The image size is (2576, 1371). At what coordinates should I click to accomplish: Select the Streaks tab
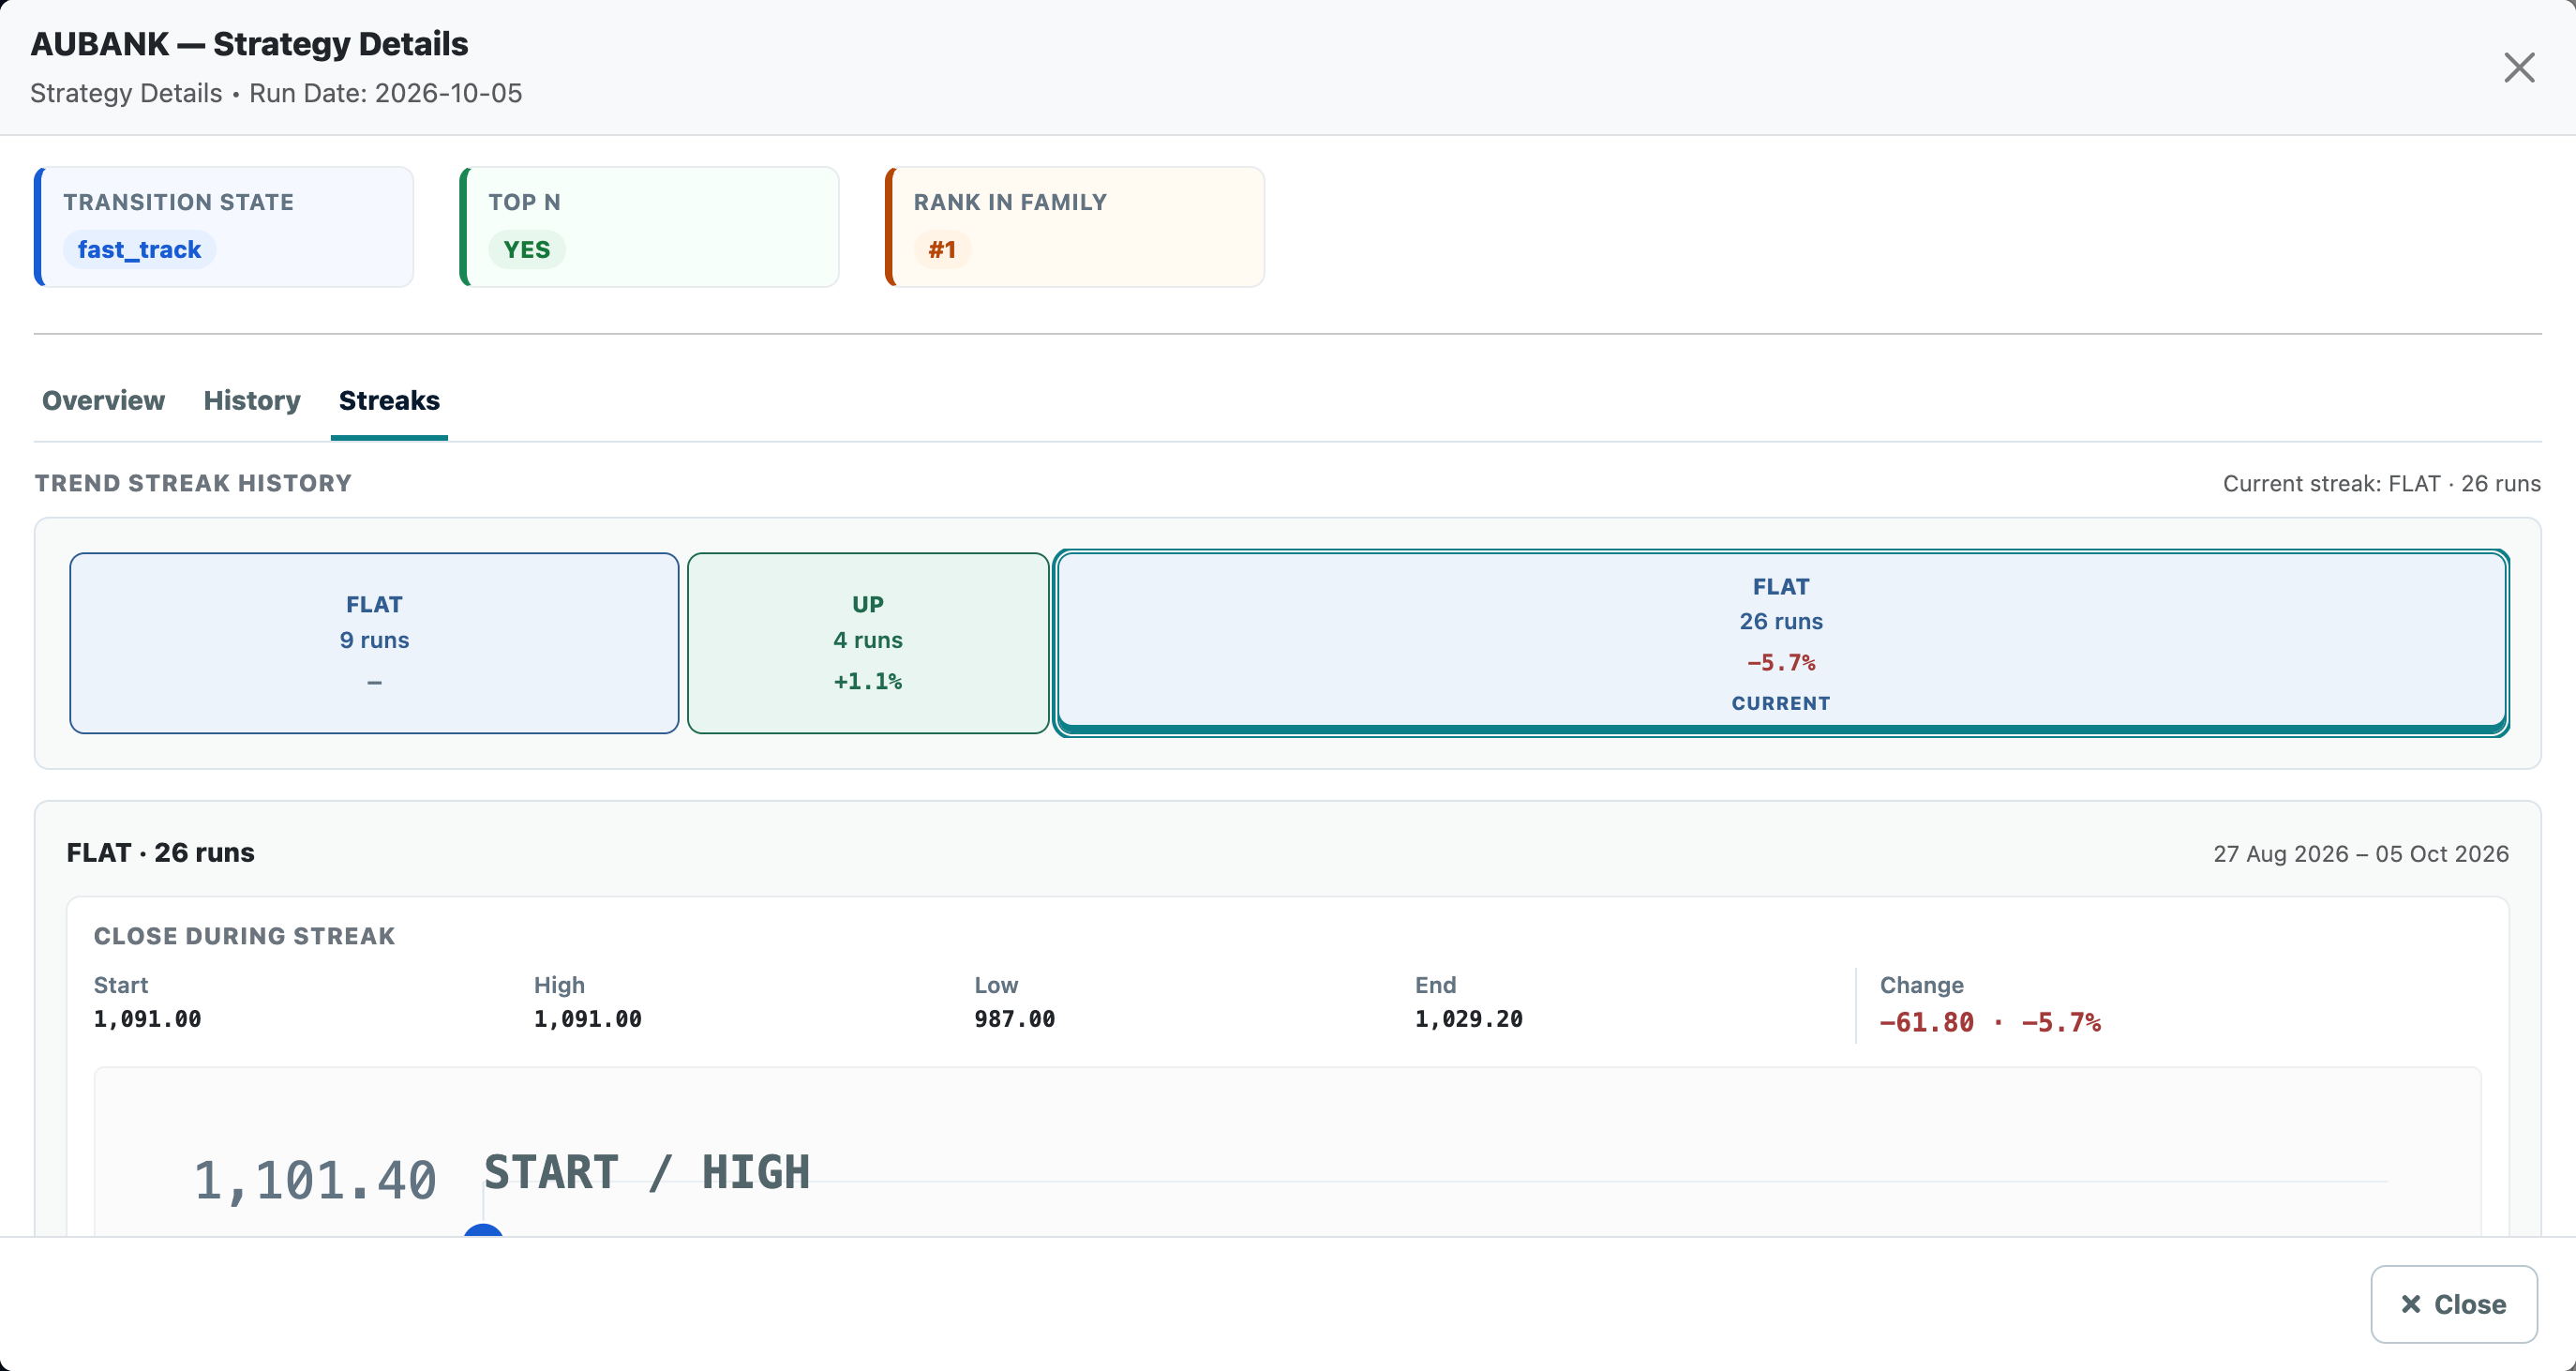coord(389,400)
